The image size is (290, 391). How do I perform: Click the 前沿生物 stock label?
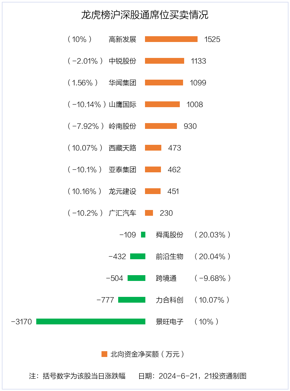[x=170, y=256]
